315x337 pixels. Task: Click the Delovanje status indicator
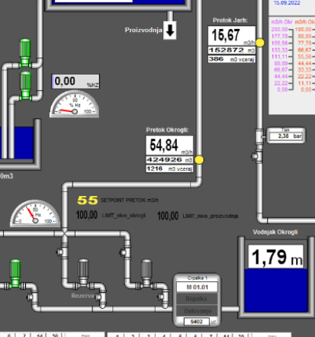coord(198,311)
